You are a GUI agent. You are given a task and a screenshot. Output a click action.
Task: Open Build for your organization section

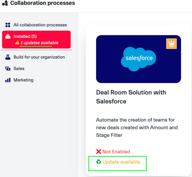(39, 57)
